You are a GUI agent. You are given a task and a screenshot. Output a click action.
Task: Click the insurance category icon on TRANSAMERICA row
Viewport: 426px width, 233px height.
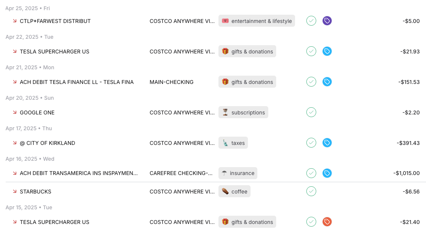click(225, 173)
